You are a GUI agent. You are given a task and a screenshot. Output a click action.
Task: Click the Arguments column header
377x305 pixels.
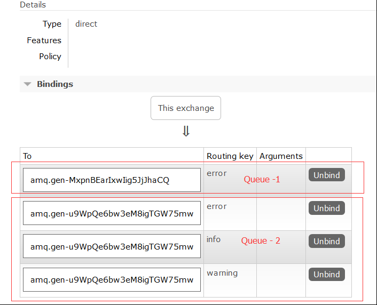coord(281,156)
